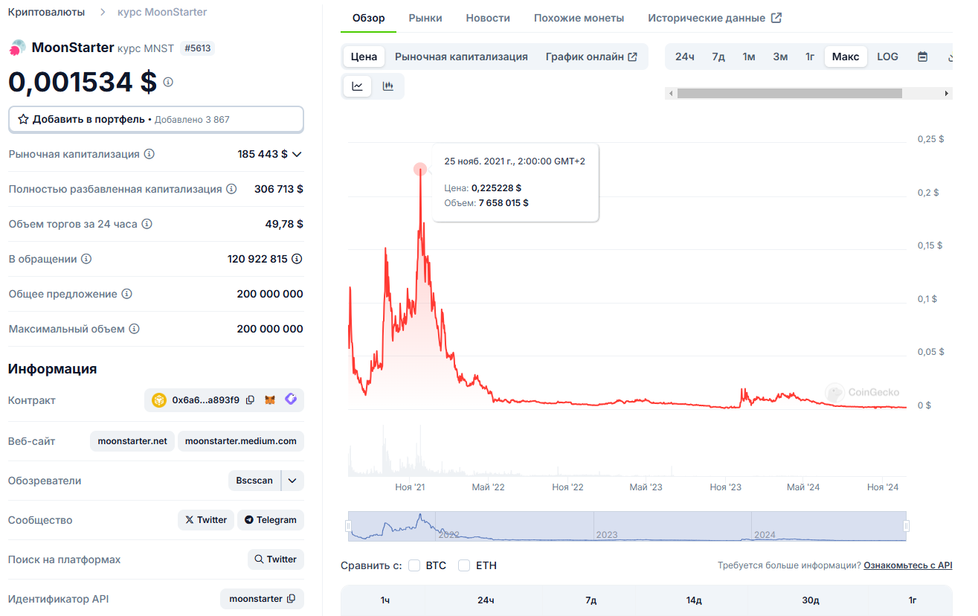Expand the market capitalization chevron
This screenshot has width=978, height=616.
click(x=297, y=154)
